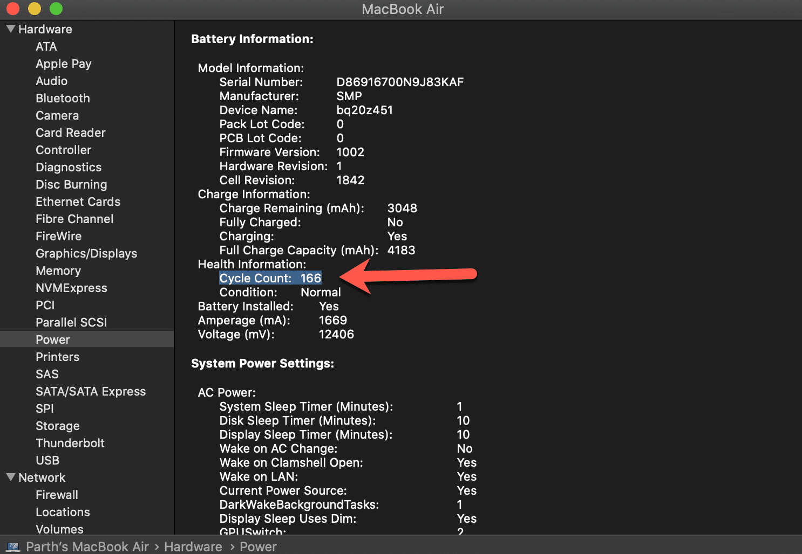Collapse the Hardware disclosure triangle

10,29
